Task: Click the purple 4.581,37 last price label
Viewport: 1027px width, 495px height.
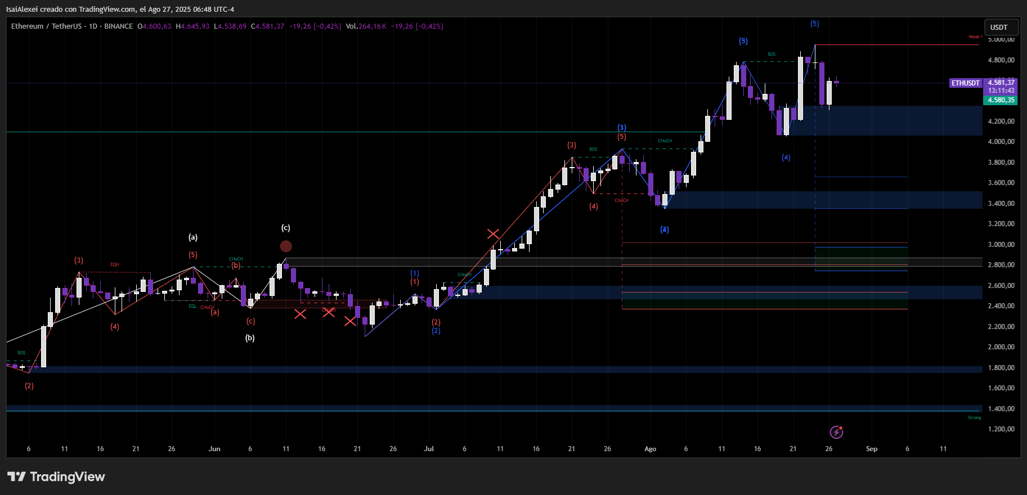Action: 1001,83
